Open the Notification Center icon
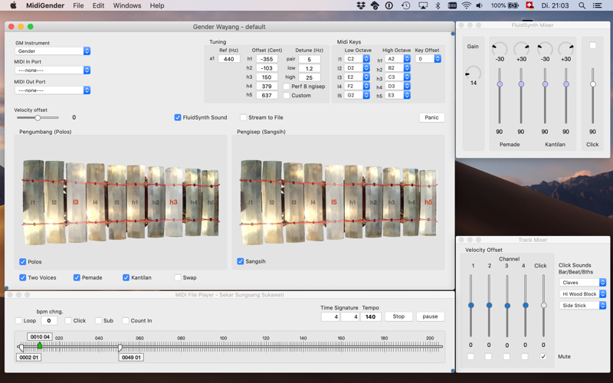613x383 pixels. 598,5
